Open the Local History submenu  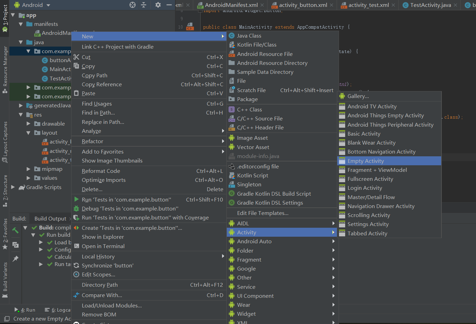[149, 256]
